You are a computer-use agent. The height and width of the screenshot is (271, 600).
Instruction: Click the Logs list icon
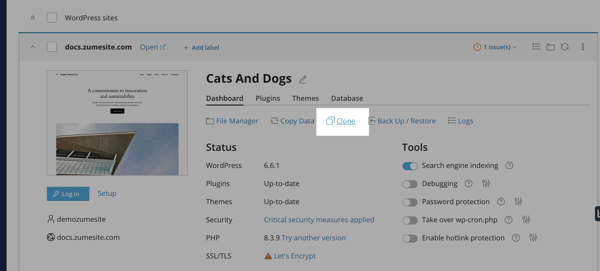pyautogui.click(x=452, y=121)
